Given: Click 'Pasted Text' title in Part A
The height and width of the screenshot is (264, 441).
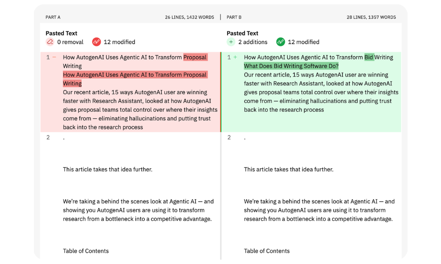Looking at the screenshot, I should tap(61, 33).
